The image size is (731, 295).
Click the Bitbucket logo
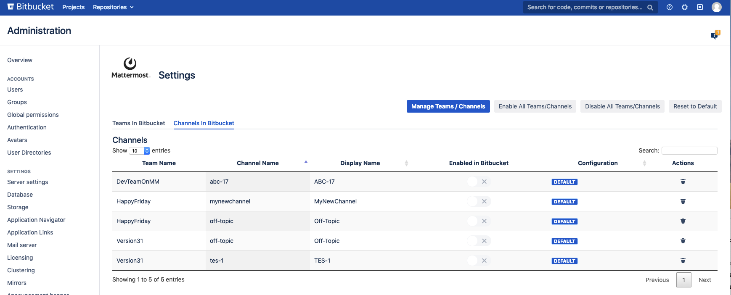(31, 7)
